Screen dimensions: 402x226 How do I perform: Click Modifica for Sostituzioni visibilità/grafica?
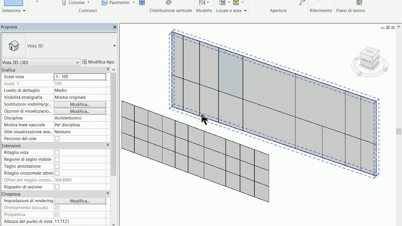point(80,105)
